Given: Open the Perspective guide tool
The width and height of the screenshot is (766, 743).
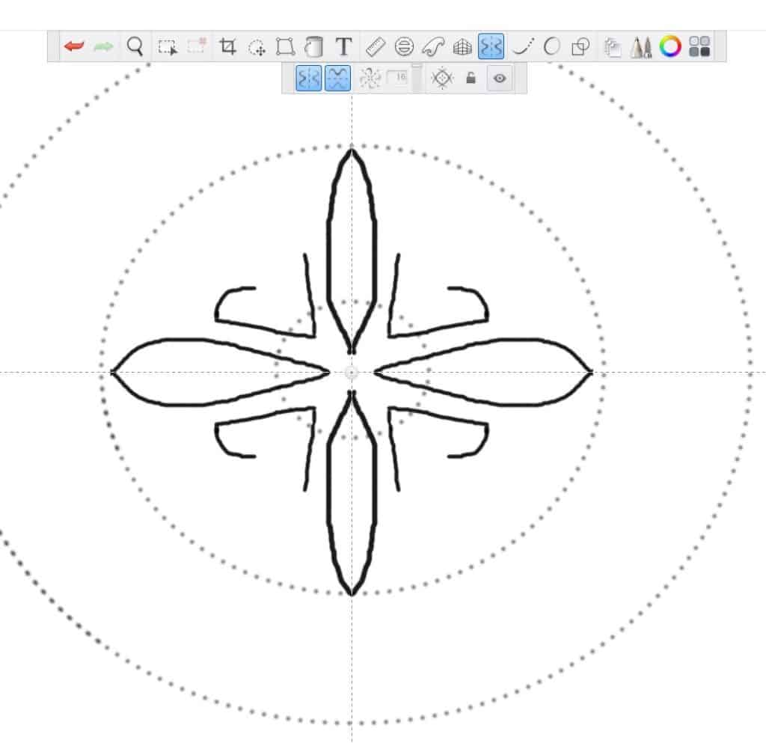Looking at the screenshot, I should pos(462,47).
